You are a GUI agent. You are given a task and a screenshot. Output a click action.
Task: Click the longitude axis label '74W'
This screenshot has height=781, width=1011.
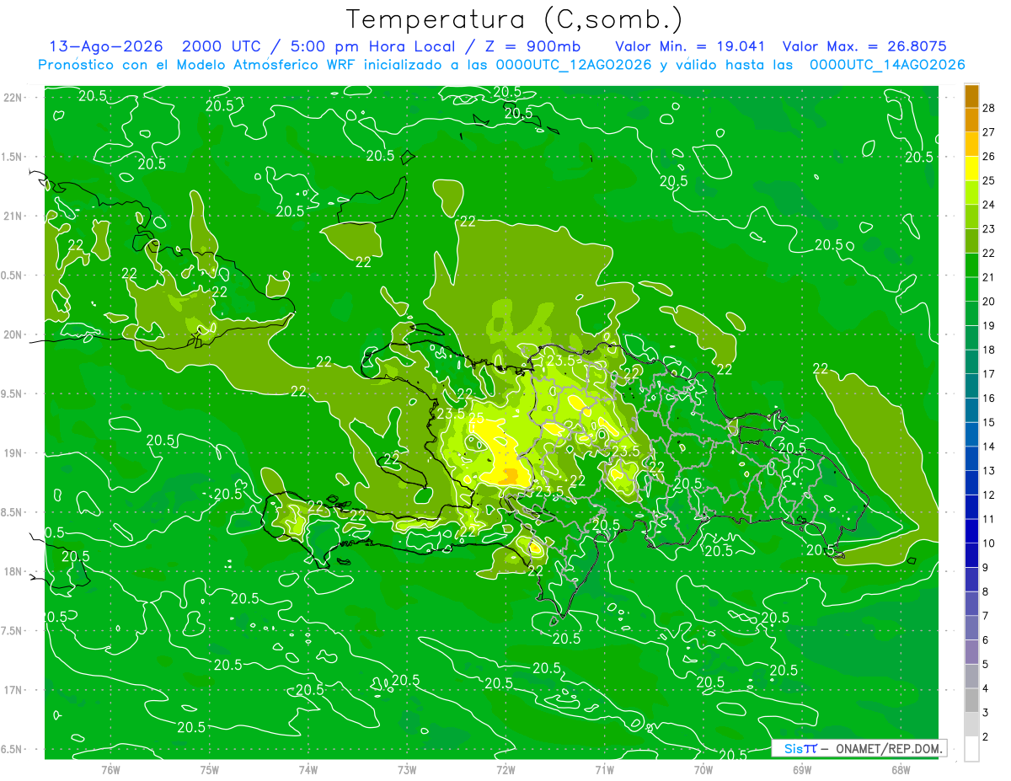(x=308, y=769)
